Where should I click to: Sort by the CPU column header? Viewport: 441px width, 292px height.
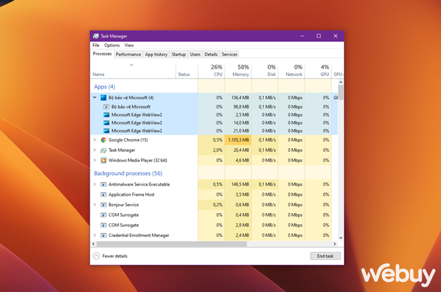pyautogui.click(x=212, y=71)
